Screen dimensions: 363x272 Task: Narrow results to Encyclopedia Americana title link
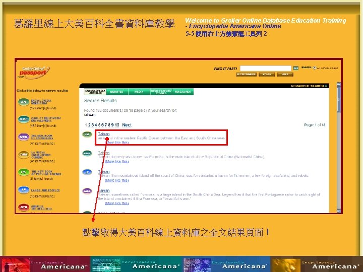(41, 102)
